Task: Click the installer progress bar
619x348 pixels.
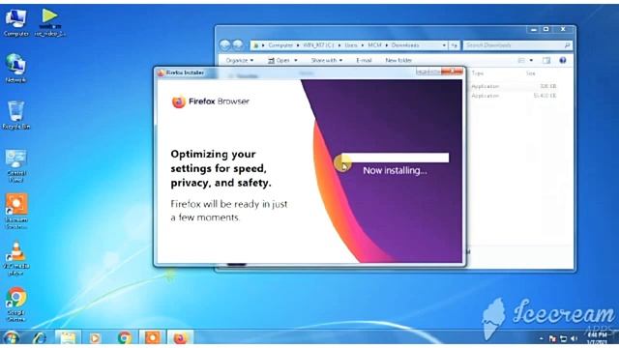Action: pos(396,158)
